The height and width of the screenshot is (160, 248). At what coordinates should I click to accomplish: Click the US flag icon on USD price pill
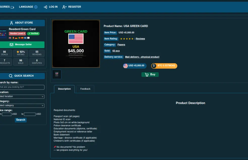click(126, 66)
